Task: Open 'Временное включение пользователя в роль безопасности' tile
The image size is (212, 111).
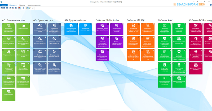Action: tap(148, 42)
